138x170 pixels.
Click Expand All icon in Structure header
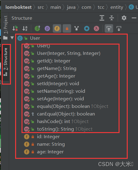pos(102,18)
